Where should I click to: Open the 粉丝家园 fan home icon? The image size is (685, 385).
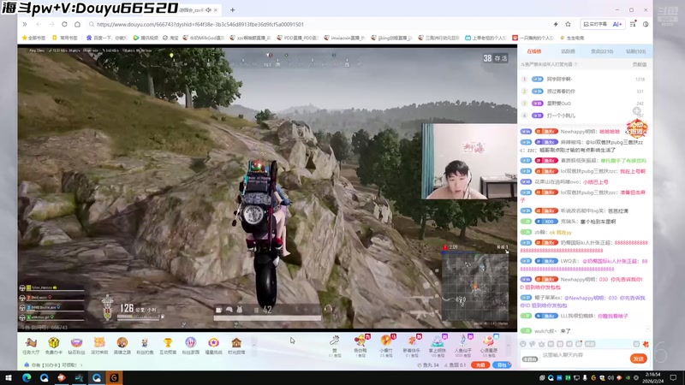[190, 345]
